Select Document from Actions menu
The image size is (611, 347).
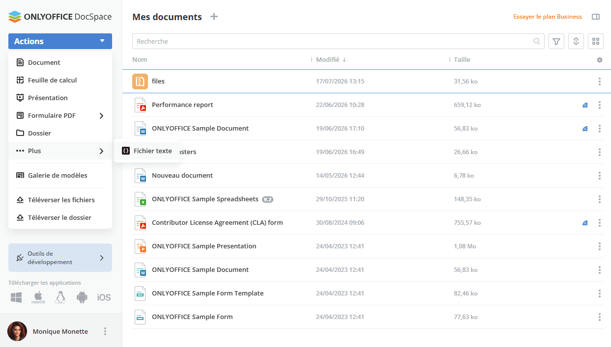pos(60,62)
